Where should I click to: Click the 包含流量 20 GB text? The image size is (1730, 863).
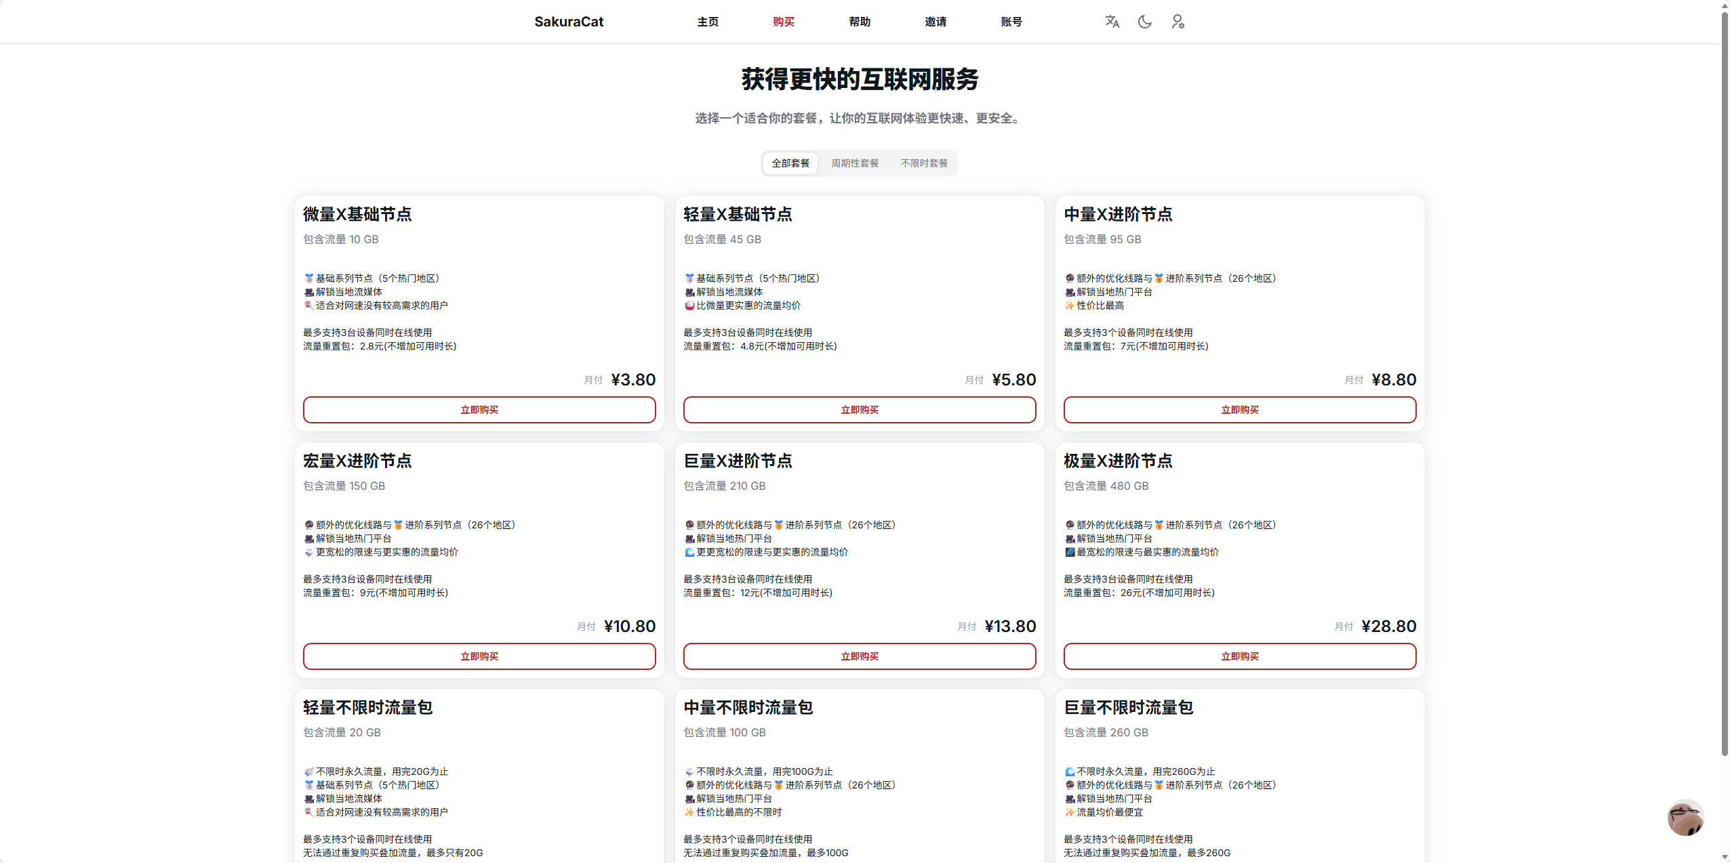click(342, 733)
